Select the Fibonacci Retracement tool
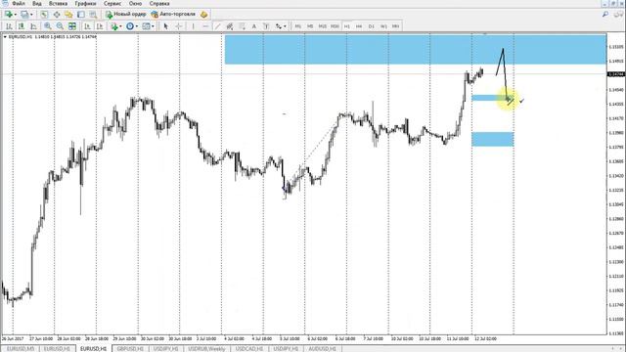 tap(242, 26)
